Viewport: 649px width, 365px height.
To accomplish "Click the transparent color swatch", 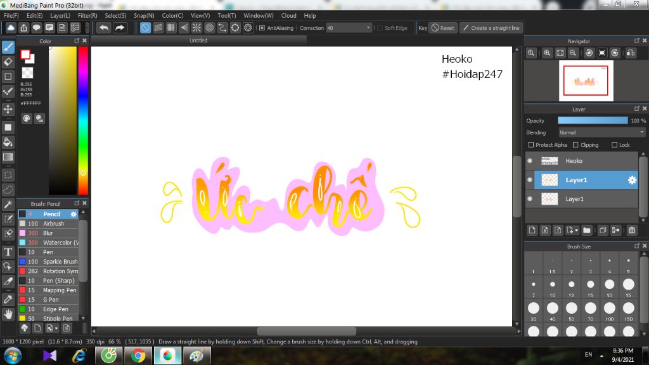I will (27, 73).
